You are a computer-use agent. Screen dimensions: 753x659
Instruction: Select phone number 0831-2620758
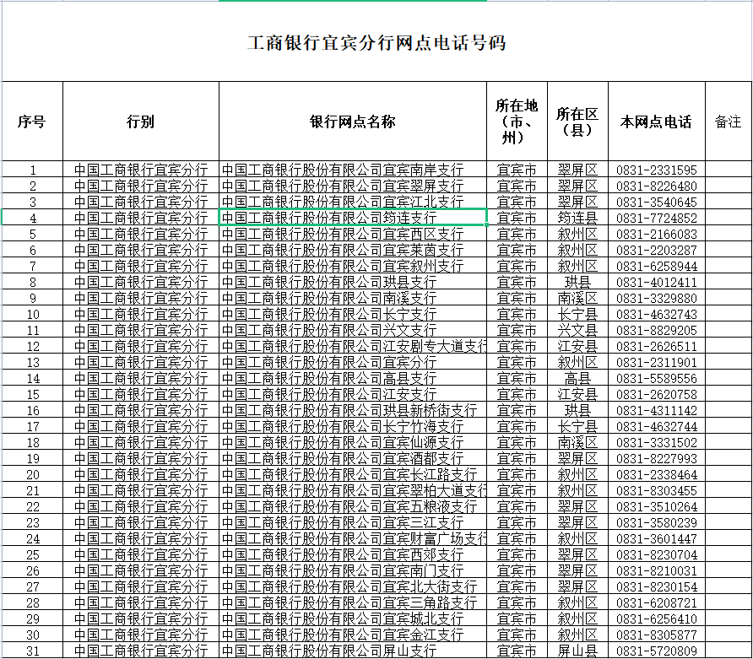[x=657, y=394]
